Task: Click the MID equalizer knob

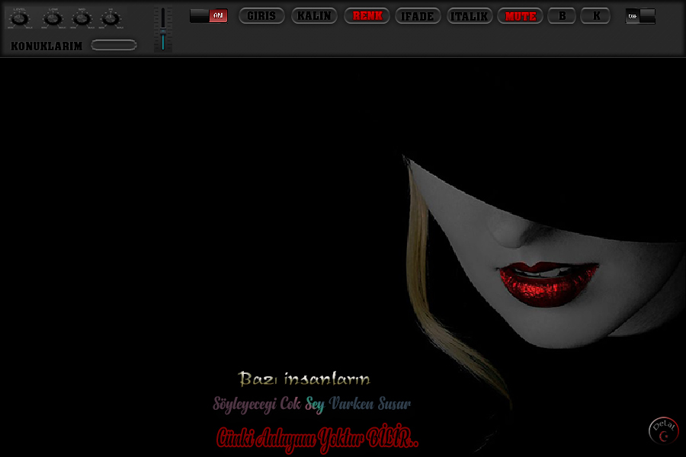Action: coord(82,18)
